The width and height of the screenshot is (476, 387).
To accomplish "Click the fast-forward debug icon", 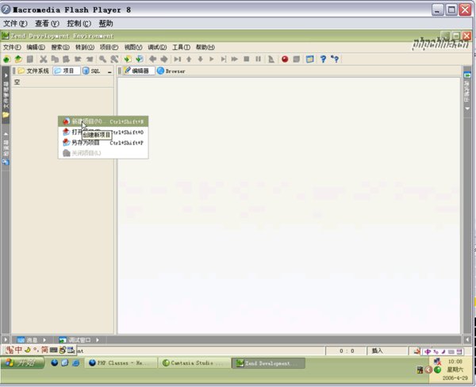I will click(234, 59).
